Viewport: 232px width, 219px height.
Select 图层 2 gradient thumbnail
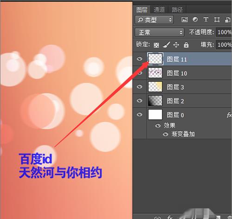point(155,101)
